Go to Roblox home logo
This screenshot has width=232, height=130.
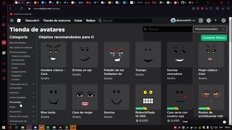tap(19, 21)
